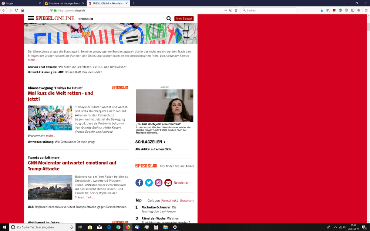Select the Verschickt tab in Top list
Screen dimensions: 370x231
point(170,200)
